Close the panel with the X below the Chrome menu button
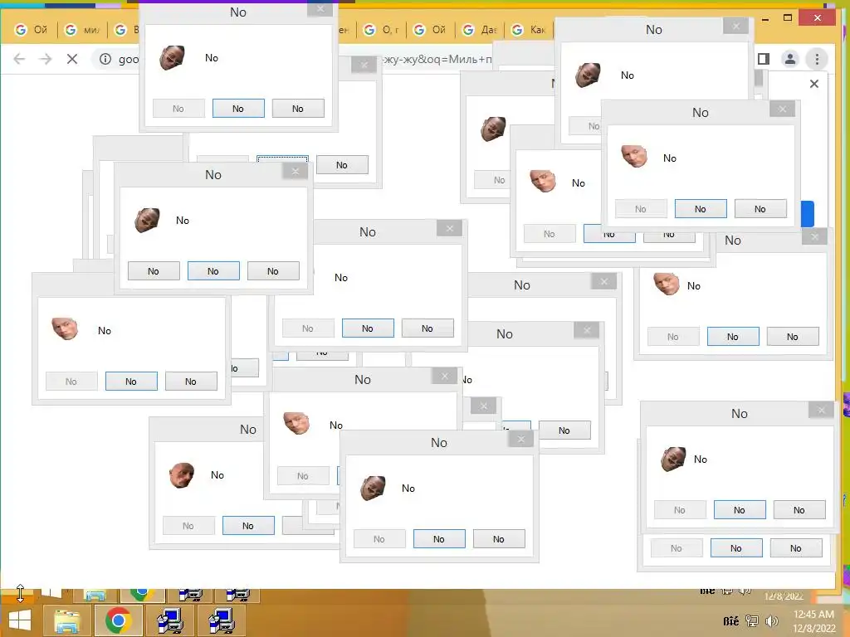Viewport: 850px width, 637px height. tap(814, 84)
